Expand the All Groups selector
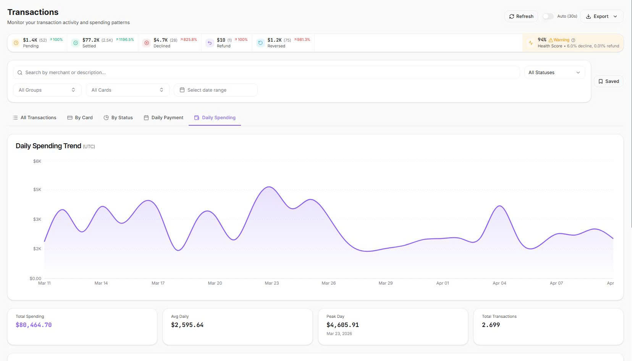The image size is (632, 361). [47, 90]
